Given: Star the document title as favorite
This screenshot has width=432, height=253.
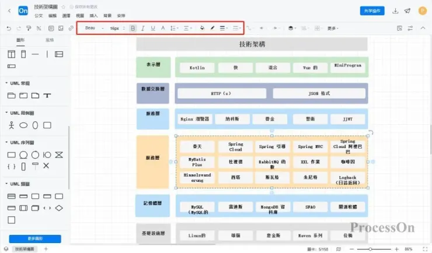Looking at the screenshot, I should click(63, 6).
